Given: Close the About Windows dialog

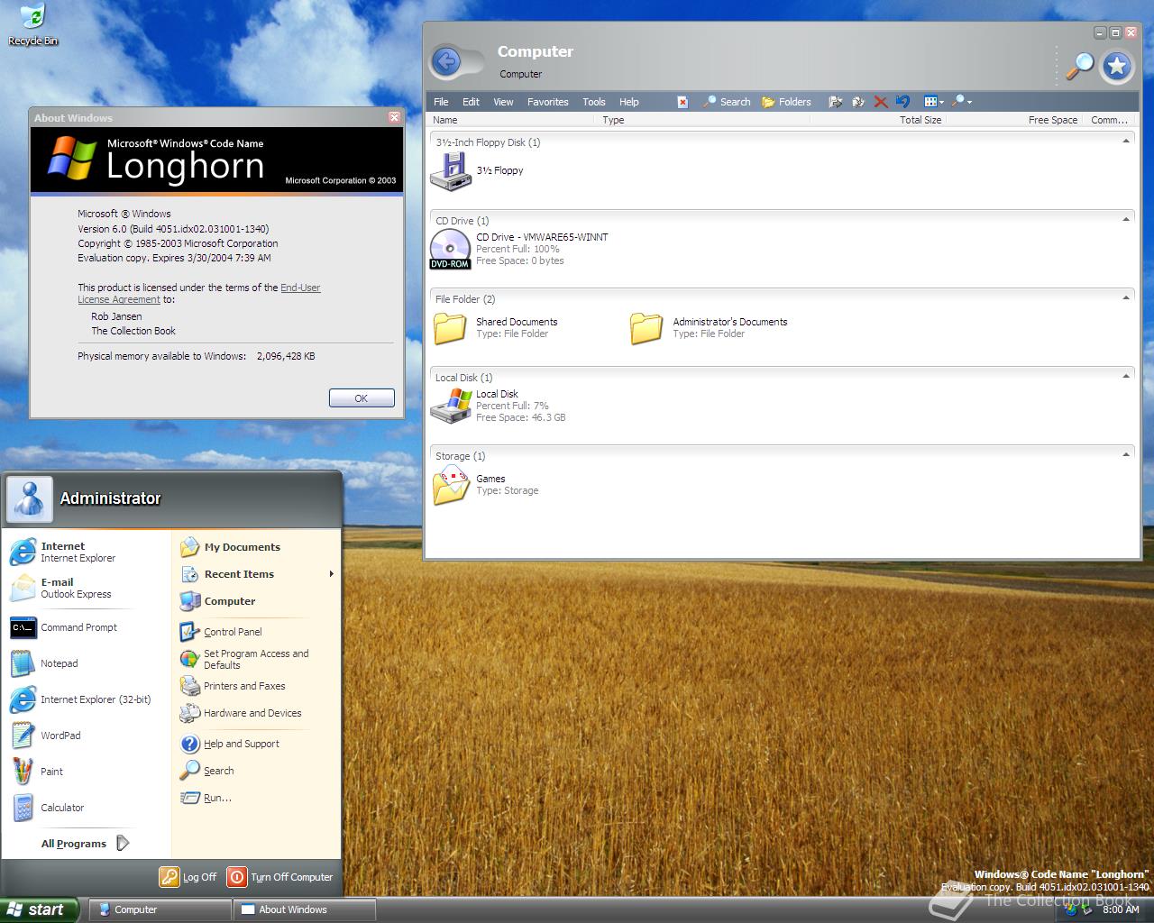Looking at the screenshot, I should click(x=394, y=117).
